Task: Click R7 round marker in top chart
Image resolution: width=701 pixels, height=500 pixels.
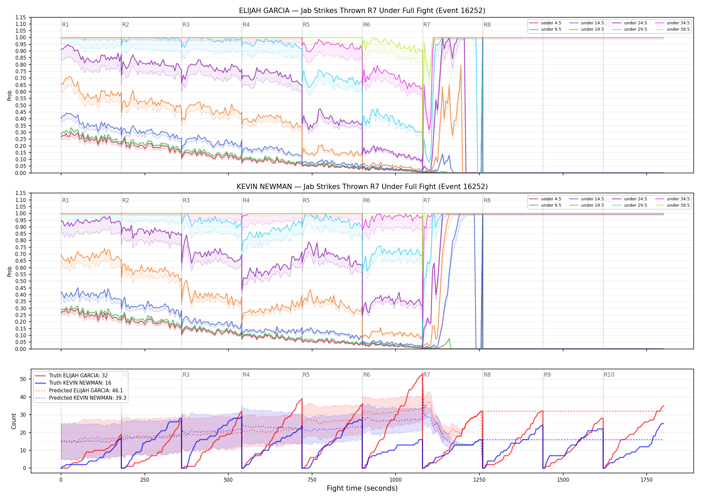Action: 427,25
